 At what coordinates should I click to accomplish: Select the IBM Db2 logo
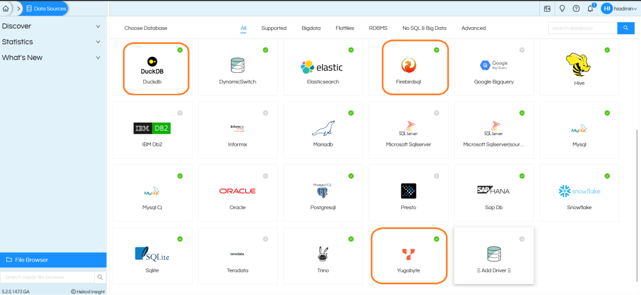pyautogui.click(x=152, y=129)
